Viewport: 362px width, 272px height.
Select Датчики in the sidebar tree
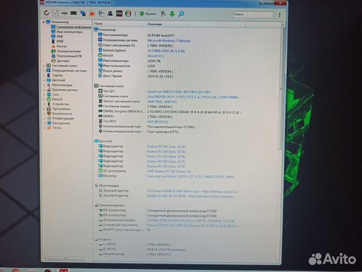(63, 60)
